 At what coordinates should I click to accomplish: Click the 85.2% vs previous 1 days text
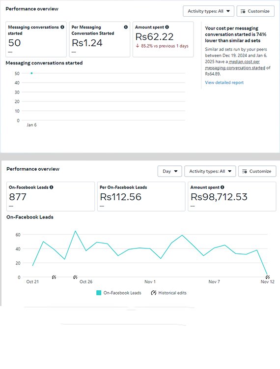point(165,46)
